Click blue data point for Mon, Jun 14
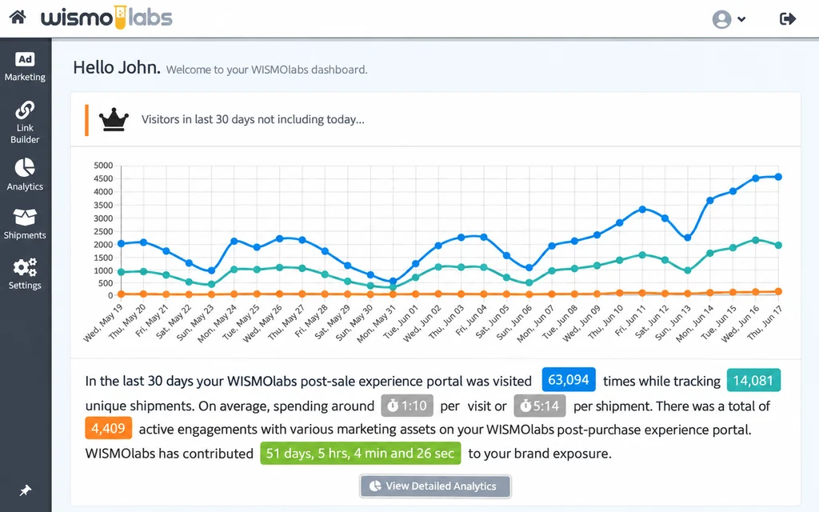 click(710, 201)
